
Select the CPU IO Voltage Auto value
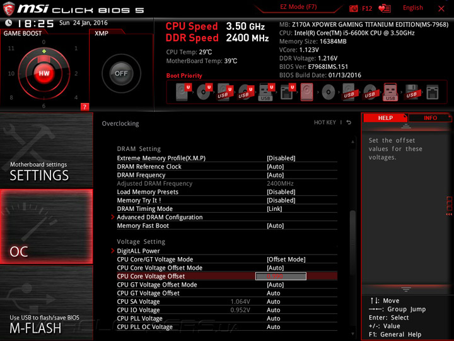pos(273,310)
